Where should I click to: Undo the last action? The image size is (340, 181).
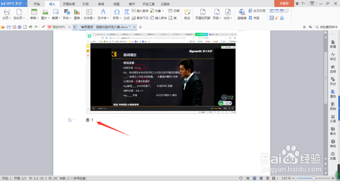pos(31,27)
